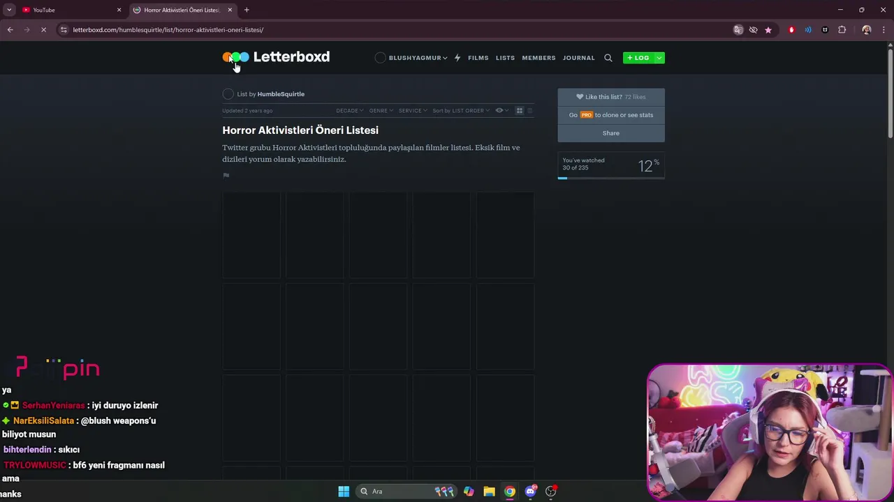Toggle the pink bookmark star
Image resolution: width=894 pixels, height=502 pixels.
[768, 30]
